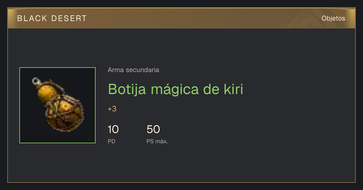The height and width of the screenshot is (190, 363).
Task: Click the green-bordered item thumbnail frame
Action: [57, 105]
